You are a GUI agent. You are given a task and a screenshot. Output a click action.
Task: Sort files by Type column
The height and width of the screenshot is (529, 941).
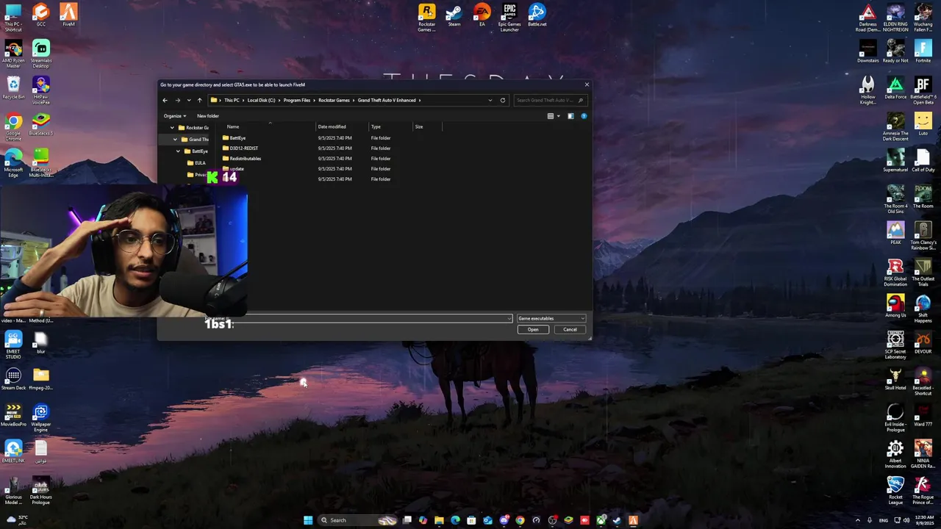(x=376, y=126)
